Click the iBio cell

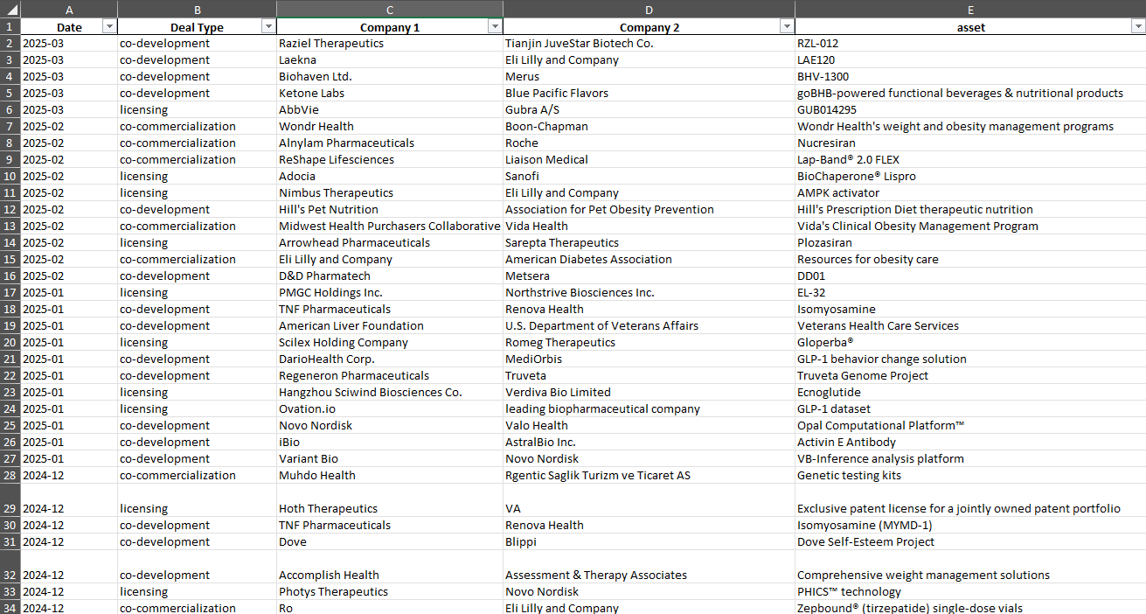pos(390,443)
